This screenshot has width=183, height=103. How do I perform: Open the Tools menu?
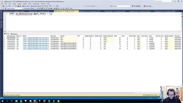click(x=30, y=4)
